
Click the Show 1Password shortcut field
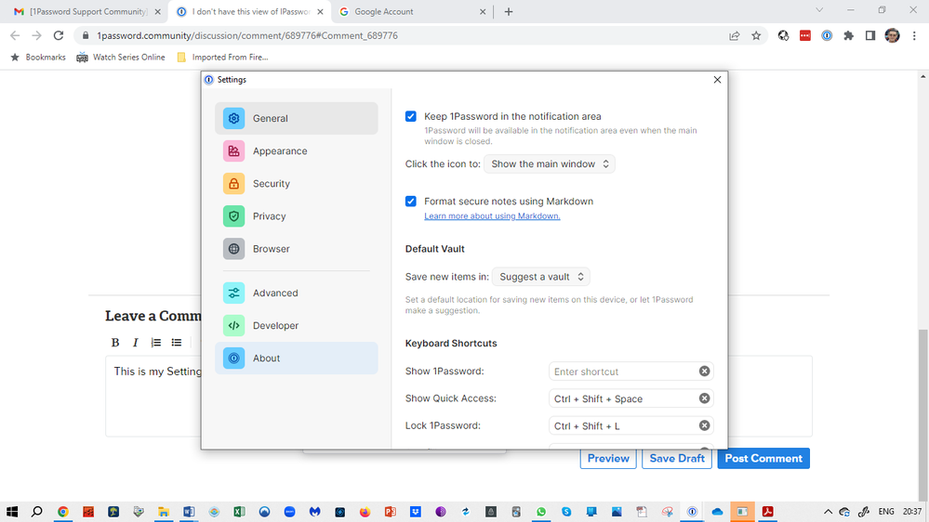pyautogui.click(x=623, y=372)
